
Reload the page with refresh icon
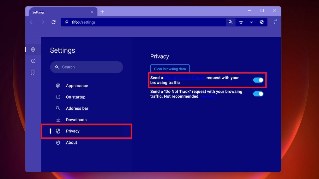53,22
